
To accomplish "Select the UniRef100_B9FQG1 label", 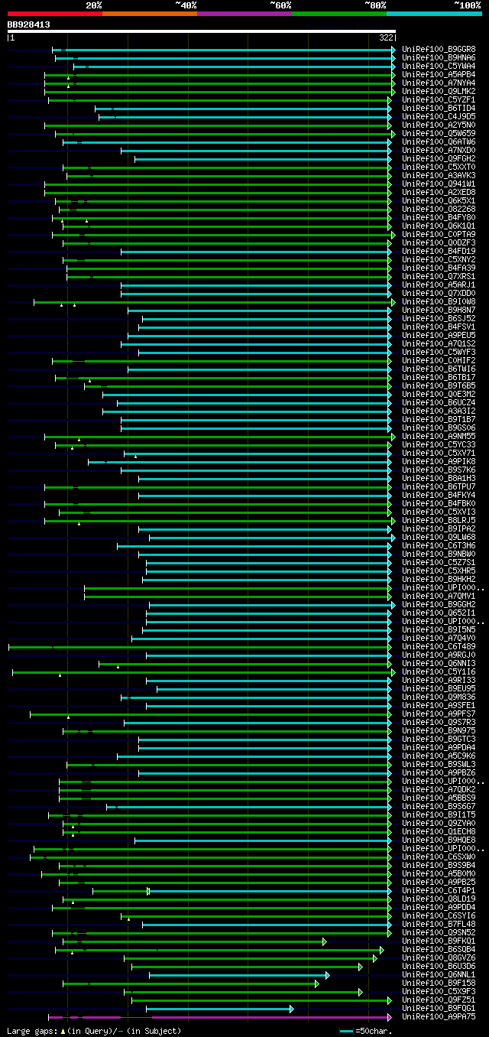I will point(439,1008).
